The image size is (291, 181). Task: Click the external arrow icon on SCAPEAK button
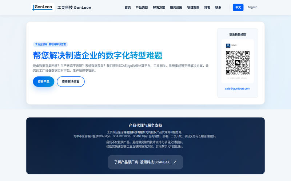click(x=175, y=162)
